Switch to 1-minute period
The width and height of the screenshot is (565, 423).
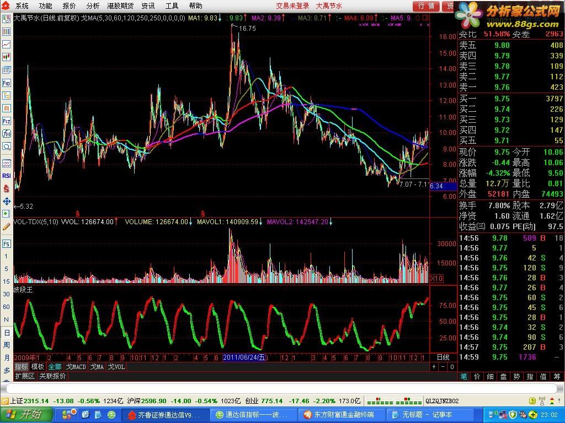(6, 256)
